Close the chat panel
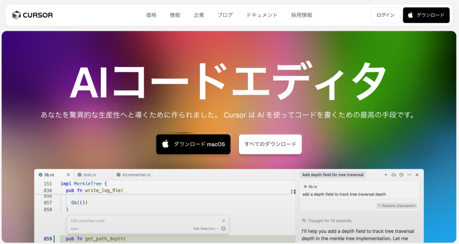This screenshot has height=244, width=459. pos(417,175)
